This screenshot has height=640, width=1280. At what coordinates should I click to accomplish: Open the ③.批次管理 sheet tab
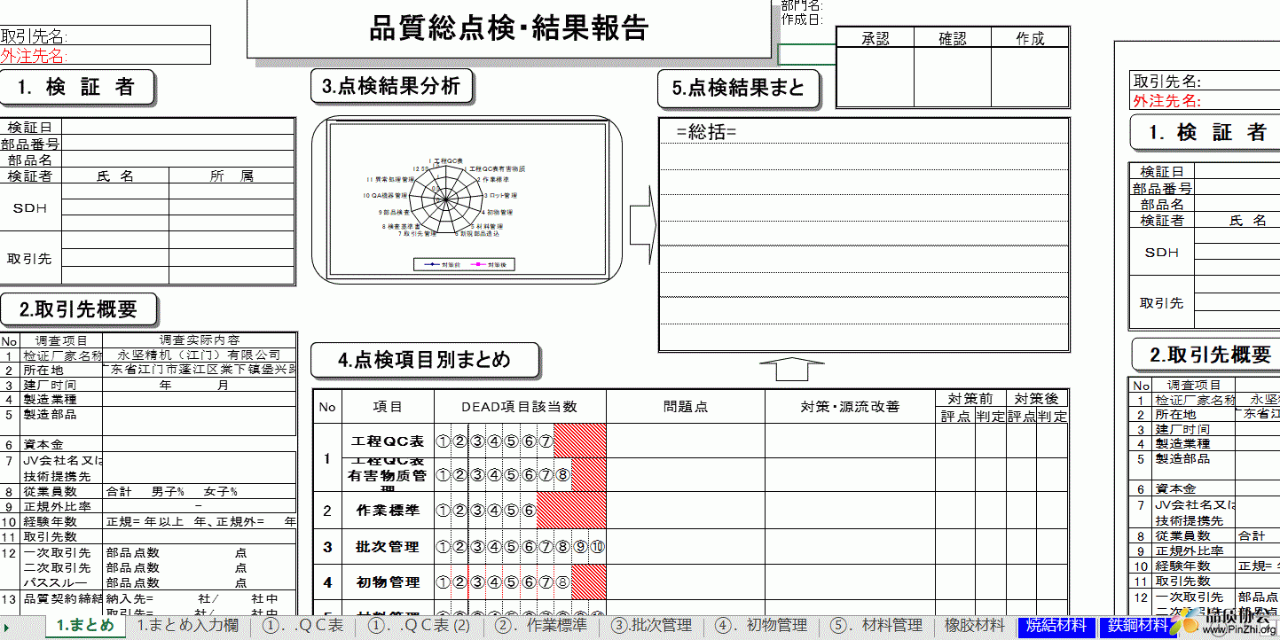652,626
